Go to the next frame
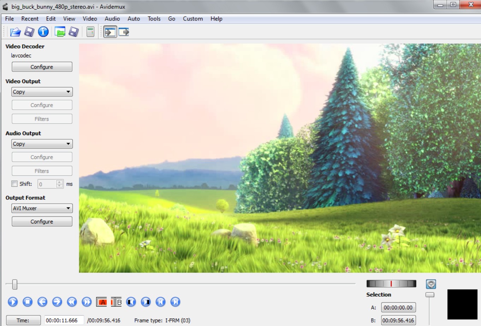481x326 pixels. point(57,302)
